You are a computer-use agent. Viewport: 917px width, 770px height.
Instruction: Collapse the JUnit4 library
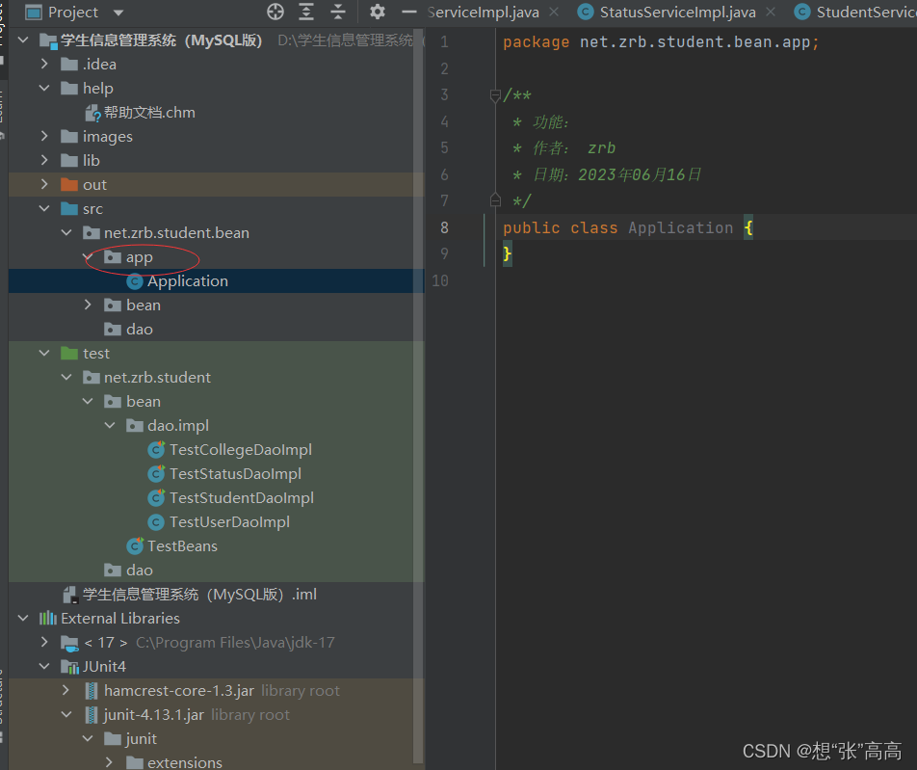click(x=44, y=666)
